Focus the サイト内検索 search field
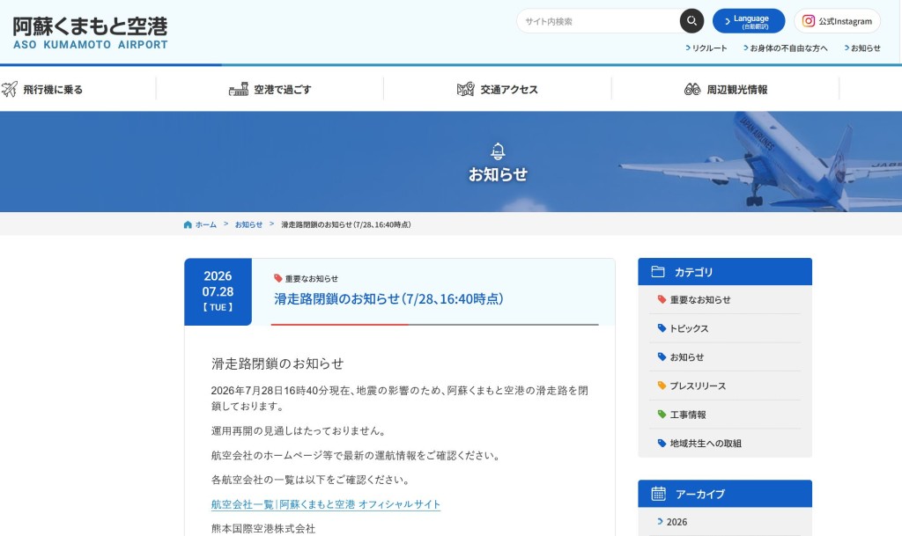Image resolution: width=902 pixels, height=536 pixels. click(x=598, y=21)
